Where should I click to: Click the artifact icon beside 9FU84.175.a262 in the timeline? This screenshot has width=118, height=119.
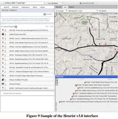[x=76, y=85]
